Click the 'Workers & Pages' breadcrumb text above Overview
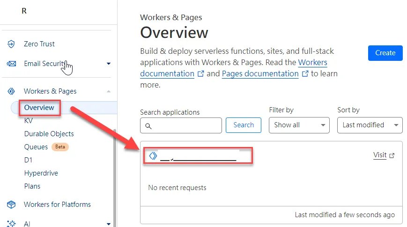Viewport: 407px width, 227px height. (x=171, y=17)
